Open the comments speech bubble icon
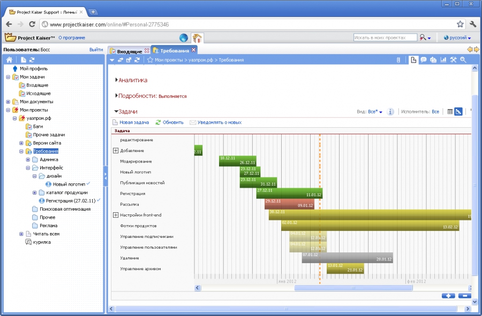Screen dimensions: 482x316 [423, 60]
